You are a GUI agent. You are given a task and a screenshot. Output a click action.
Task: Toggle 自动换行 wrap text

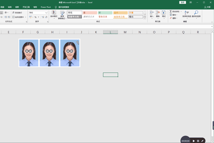(x=17, y=13)
